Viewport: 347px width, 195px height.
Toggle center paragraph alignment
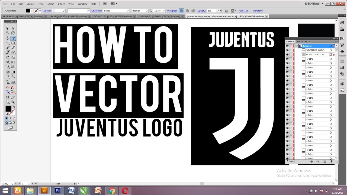187,11
